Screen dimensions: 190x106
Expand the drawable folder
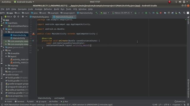[x=6, y=53]
